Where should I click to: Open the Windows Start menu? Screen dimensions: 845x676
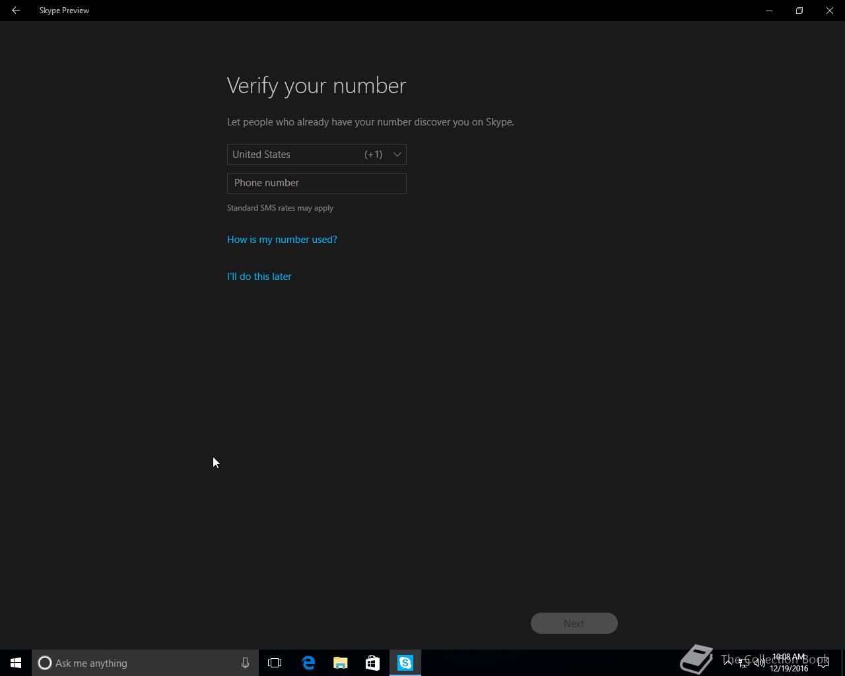16,663
